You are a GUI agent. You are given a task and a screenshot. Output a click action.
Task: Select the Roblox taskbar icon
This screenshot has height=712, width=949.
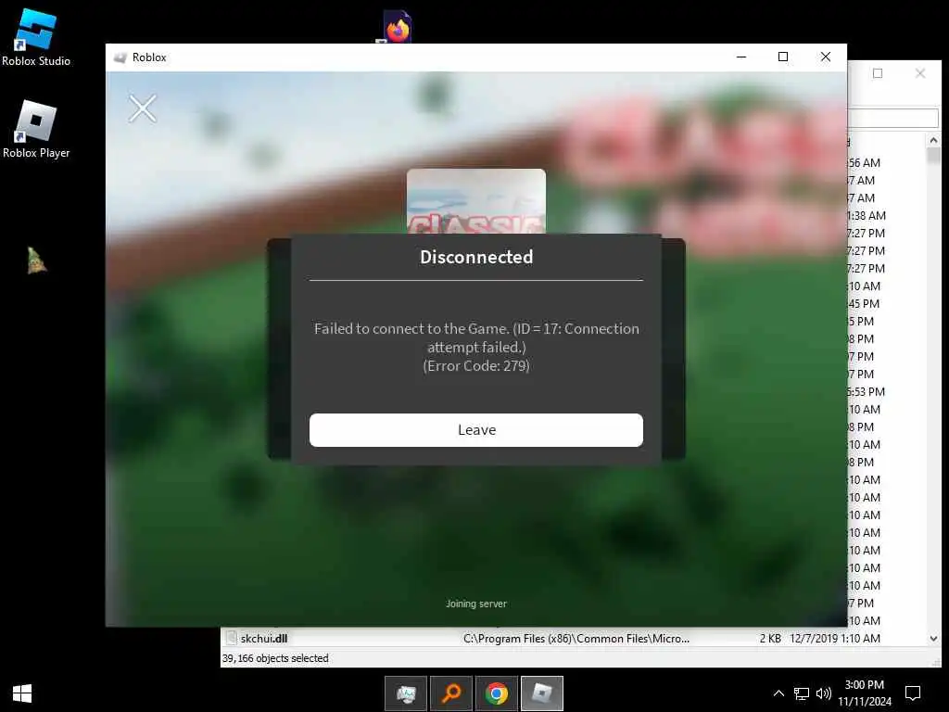(x=541, y=693)
